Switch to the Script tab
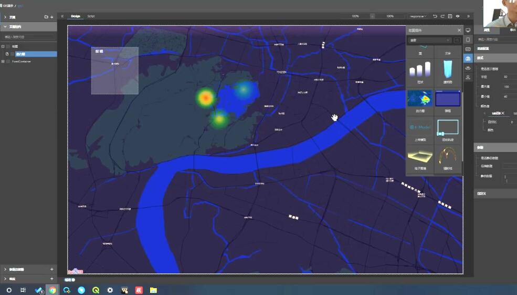This screenshot has height=295, width=517. coord(91,16)
